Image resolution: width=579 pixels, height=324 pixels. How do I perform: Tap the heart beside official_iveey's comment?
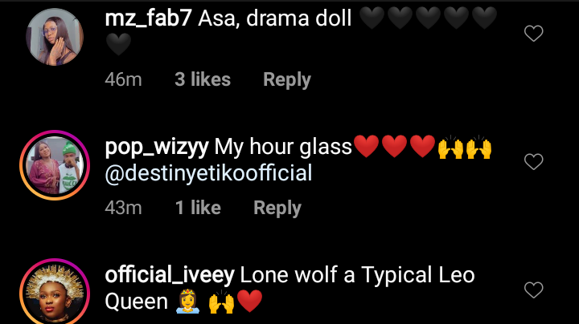click(x=534, y=290)
